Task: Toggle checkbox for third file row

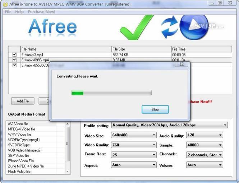Action: 14,65
